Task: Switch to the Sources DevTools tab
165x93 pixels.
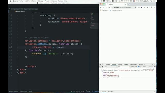Action: (x=120, y=64)
